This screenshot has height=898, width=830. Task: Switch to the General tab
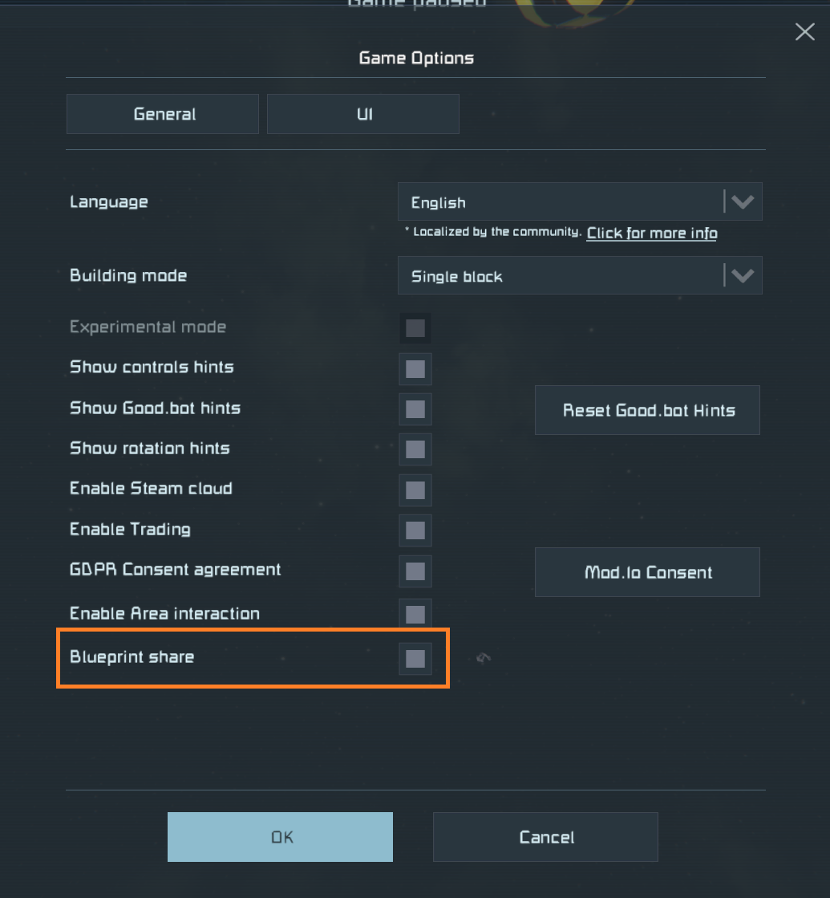[x=163, y=114]
